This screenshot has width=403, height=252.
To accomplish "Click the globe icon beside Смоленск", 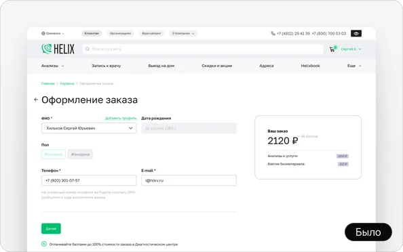I will pyautogui.click(x=43, y=33).
